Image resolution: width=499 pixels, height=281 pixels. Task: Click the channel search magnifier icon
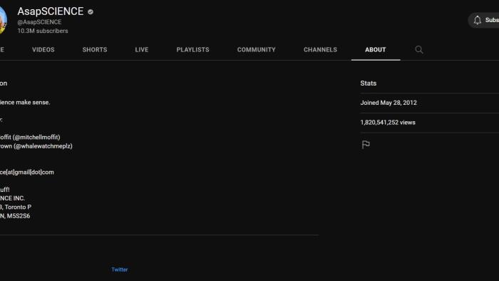pyautogui.click(x=419, y=50)
